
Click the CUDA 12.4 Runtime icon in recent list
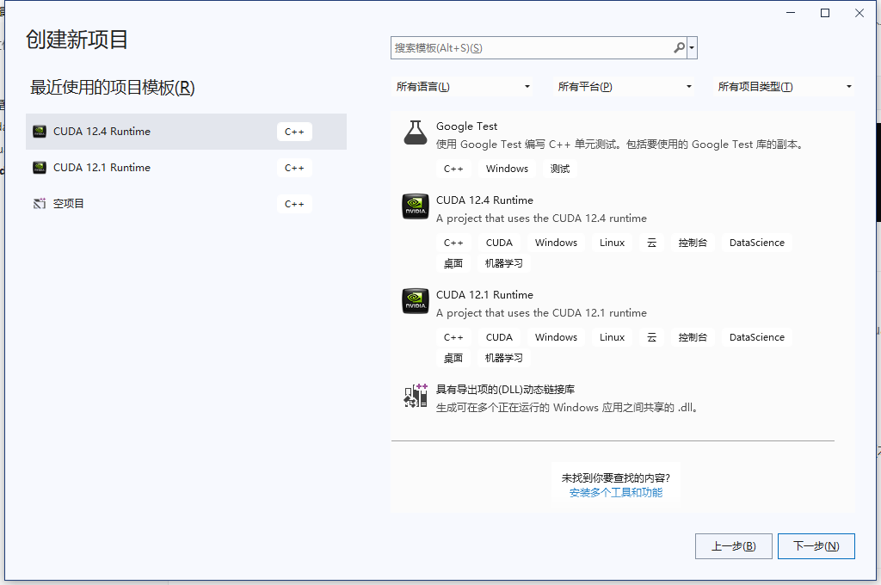(x=40, y=132)
